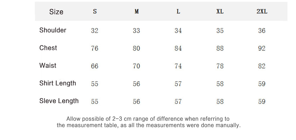This screenshot has height=140, width=296.
Task: Select the Chest row label
Action: click(48, 48)
